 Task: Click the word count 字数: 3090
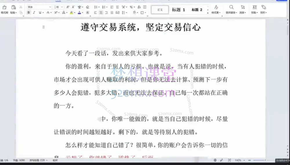coord(19,160)
